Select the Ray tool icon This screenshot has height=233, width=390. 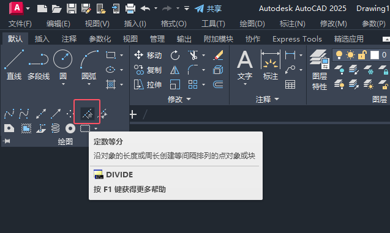tap(56, 114)
